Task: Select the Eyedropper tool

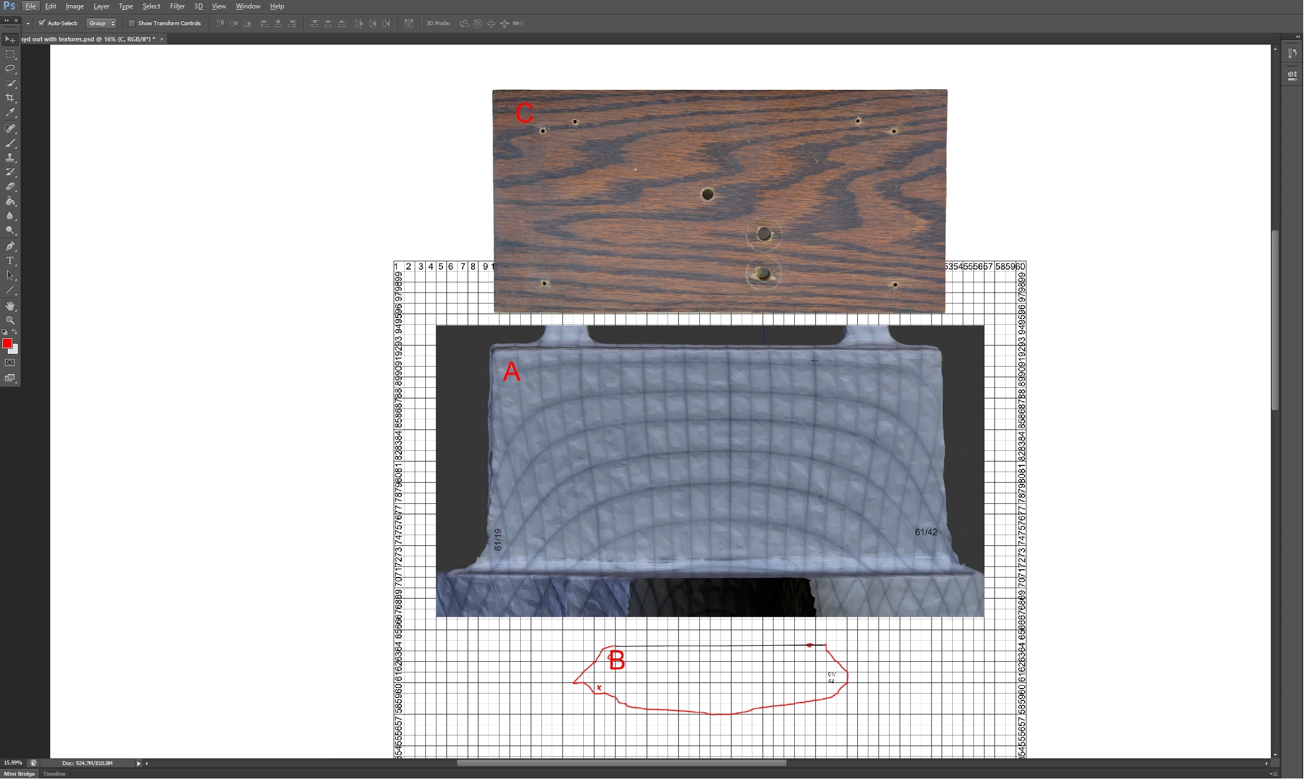Action: pyautogui.click(x=10, y=113)
